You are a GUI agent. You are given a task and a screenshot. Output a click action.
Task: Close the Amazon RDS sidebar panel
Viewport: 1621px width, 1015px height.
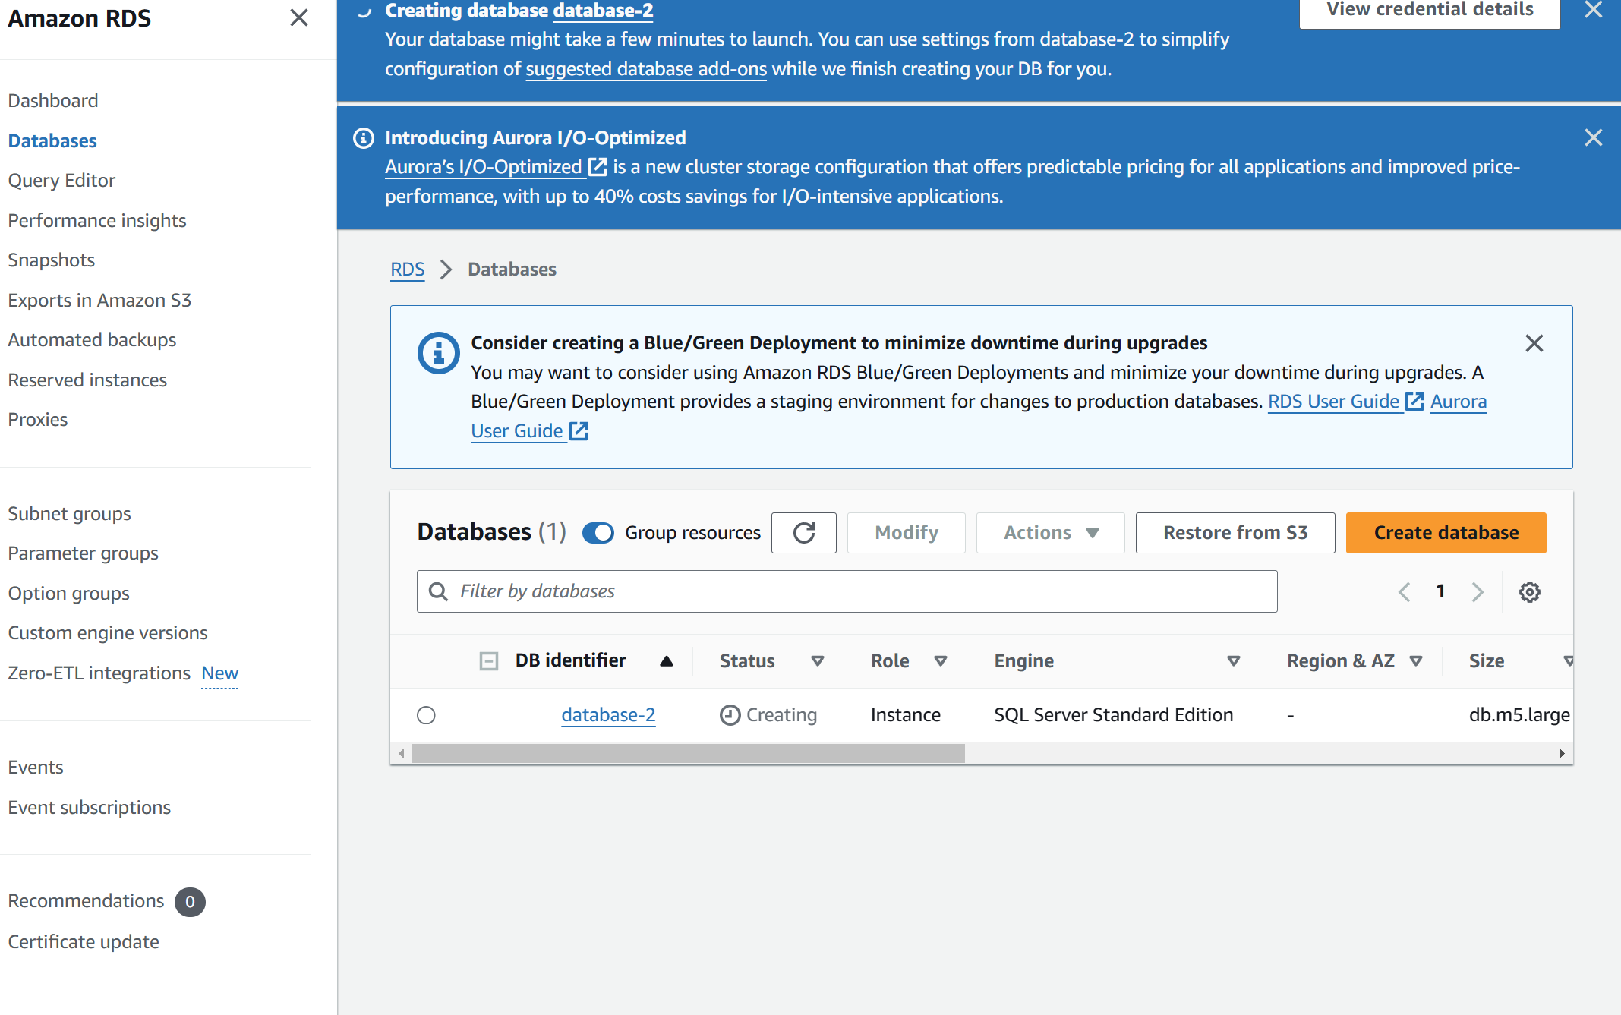point(299,17)
